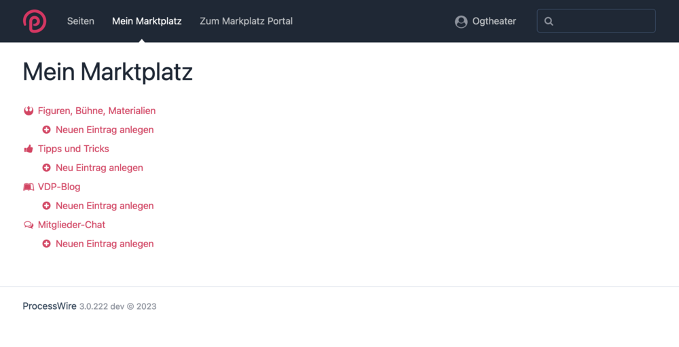The image size is (679, 347).
Task: Click Neu Eintrag anlegen link
Action: (x=99, y=168)
